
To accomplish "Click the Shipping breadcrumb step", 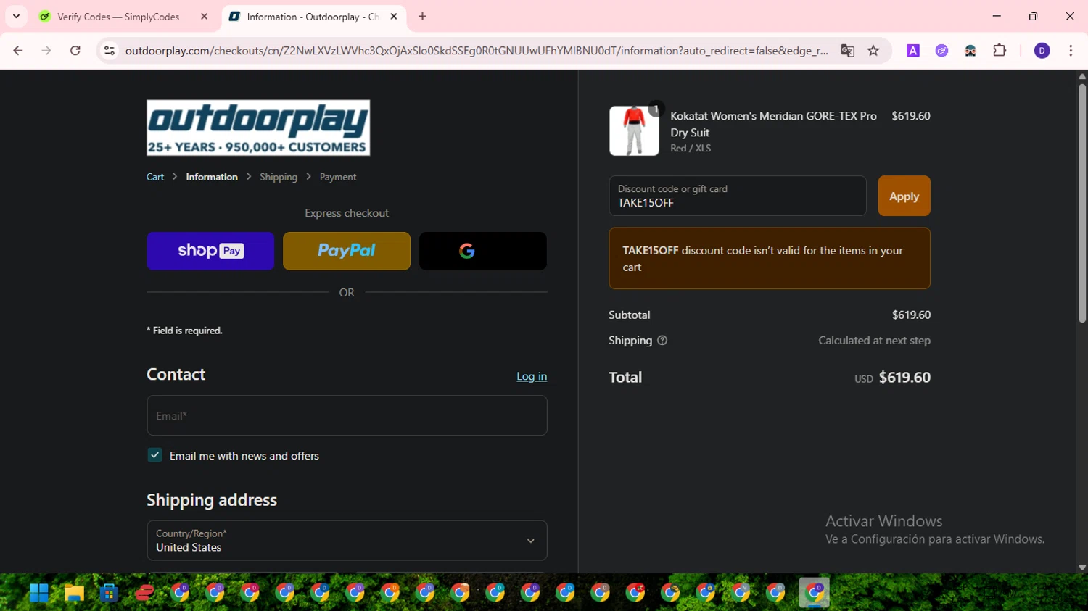I will [279, 177].
